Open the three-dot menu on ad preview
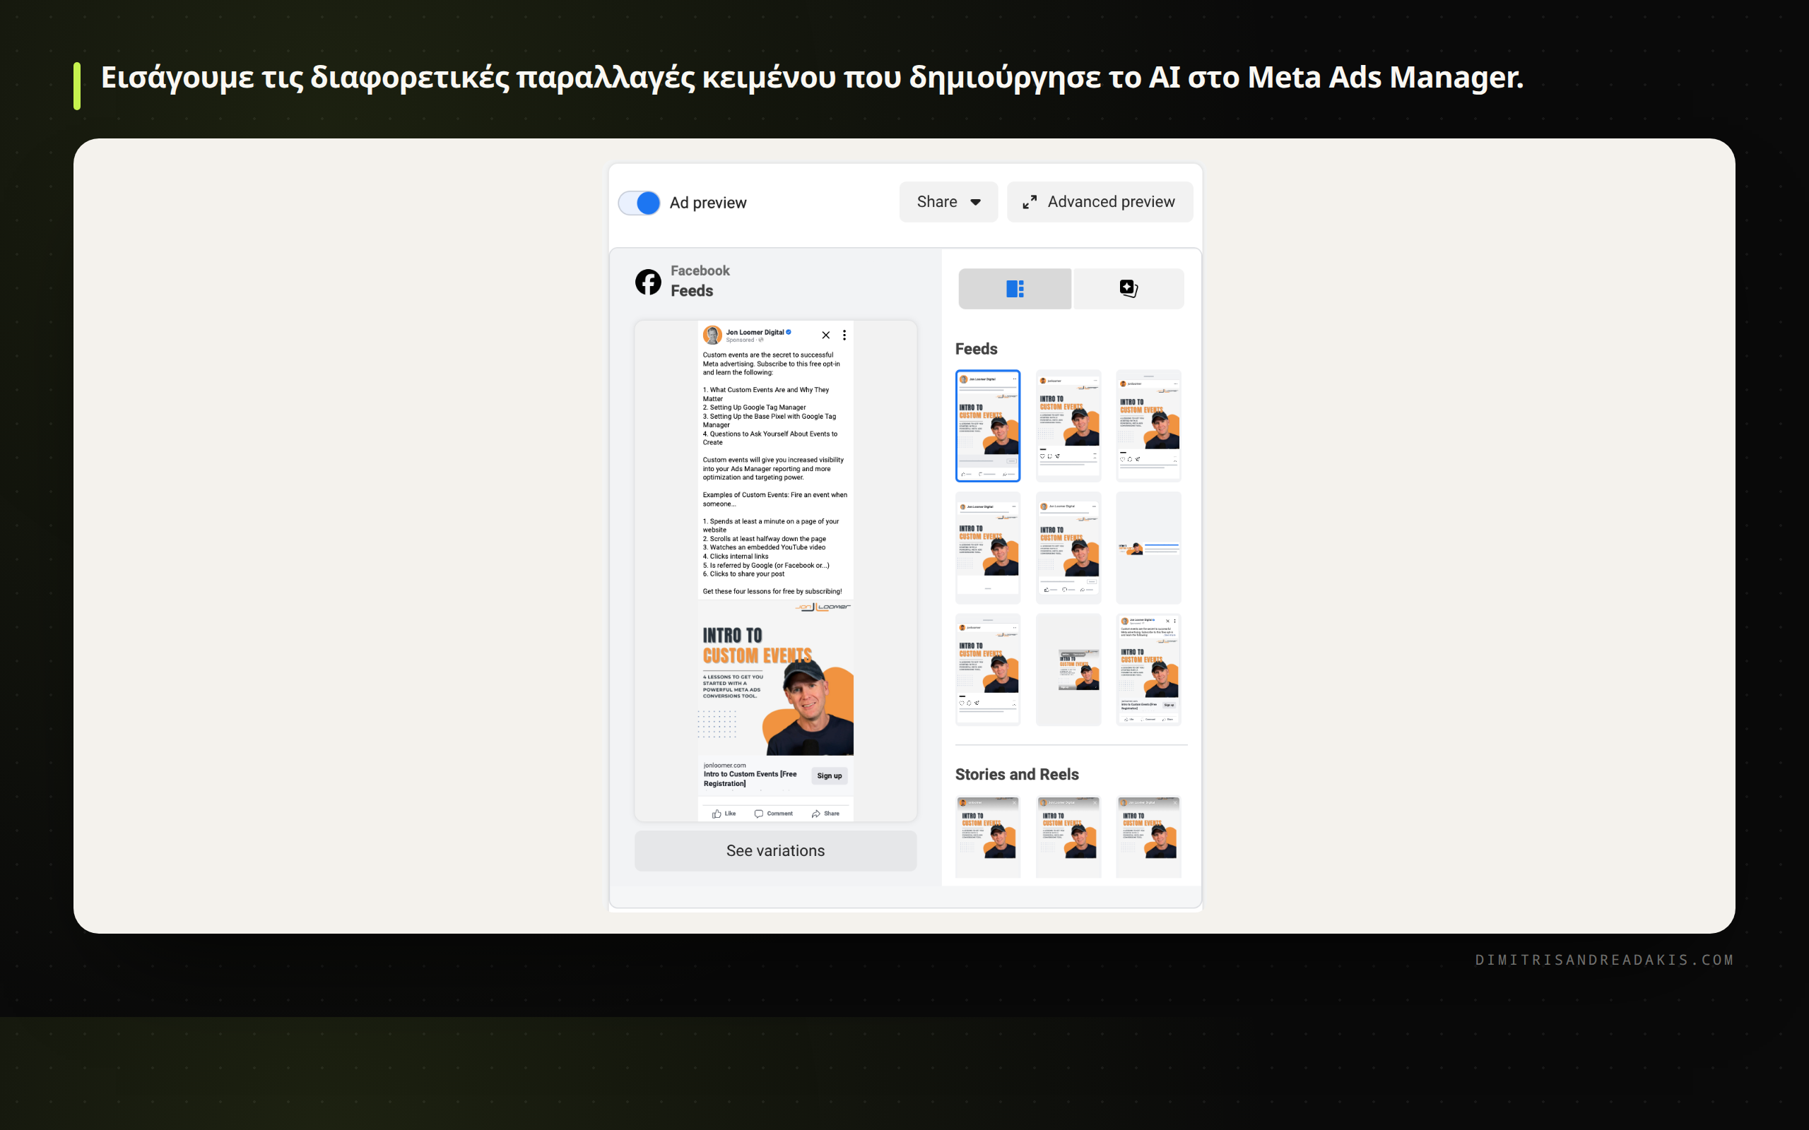Screen dimensions: 1809x1130 tap(844, 335)
